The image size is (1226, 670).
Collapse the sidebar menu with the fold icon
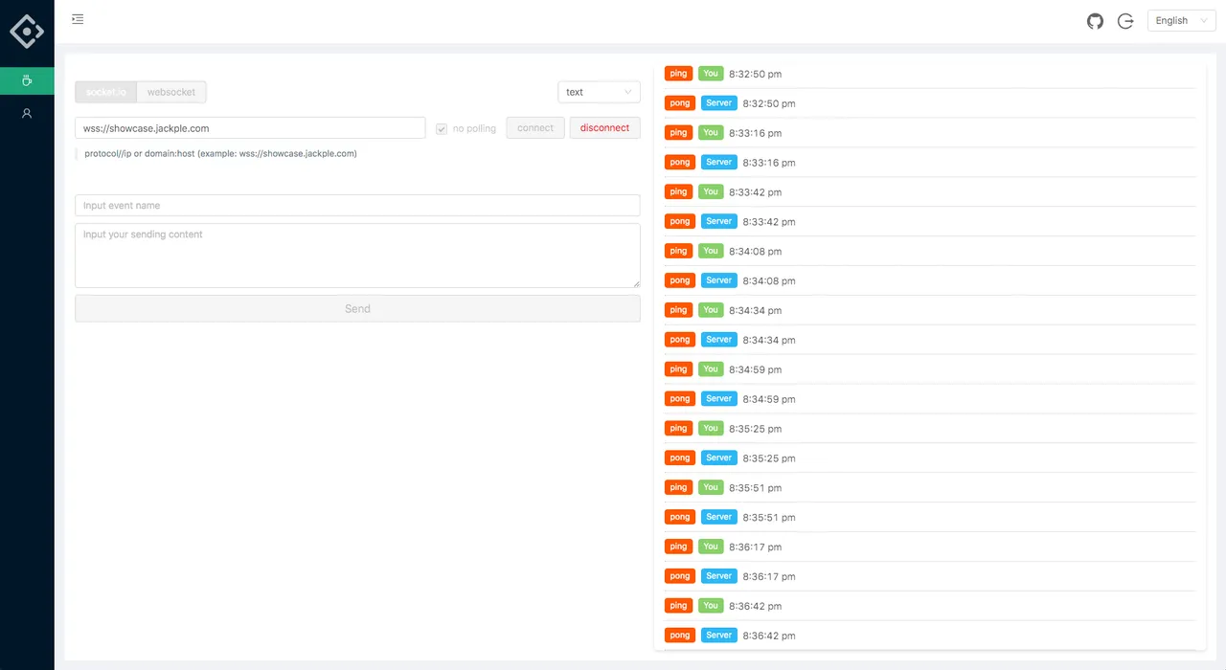[78, 19]
